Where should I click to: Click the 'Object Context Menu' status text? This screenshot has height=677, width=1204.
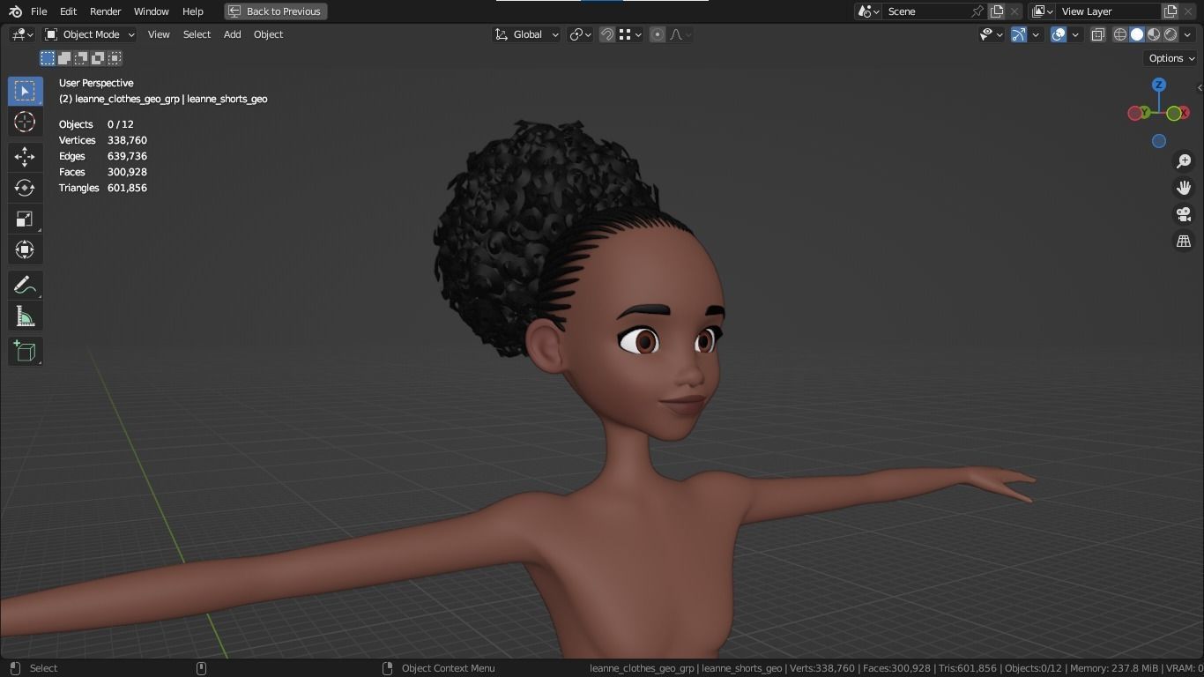pyautogui.click(x=448, y=668)
